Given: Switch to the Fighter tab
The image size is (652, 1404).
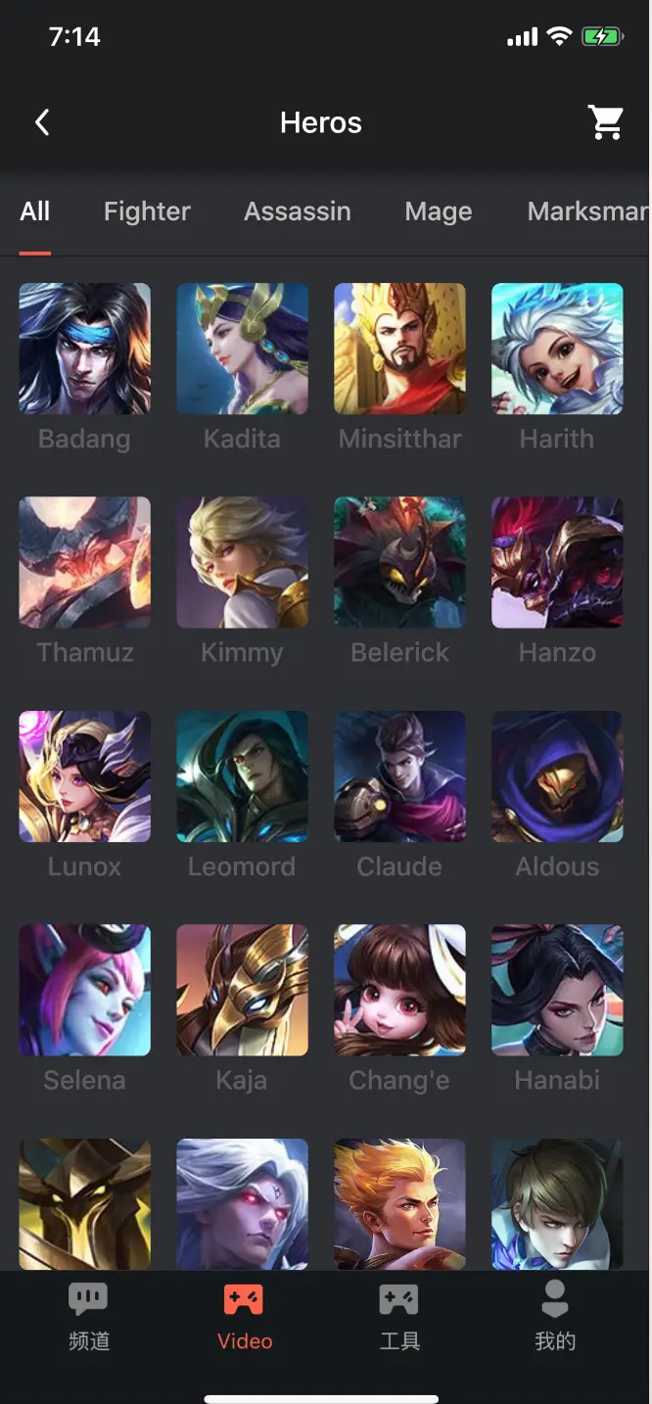Looking at the screenshot, I should [x=147, y=211].
